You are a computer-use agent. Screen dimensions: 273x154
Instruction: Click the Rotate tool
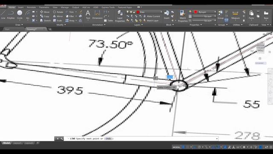point(58,12)
